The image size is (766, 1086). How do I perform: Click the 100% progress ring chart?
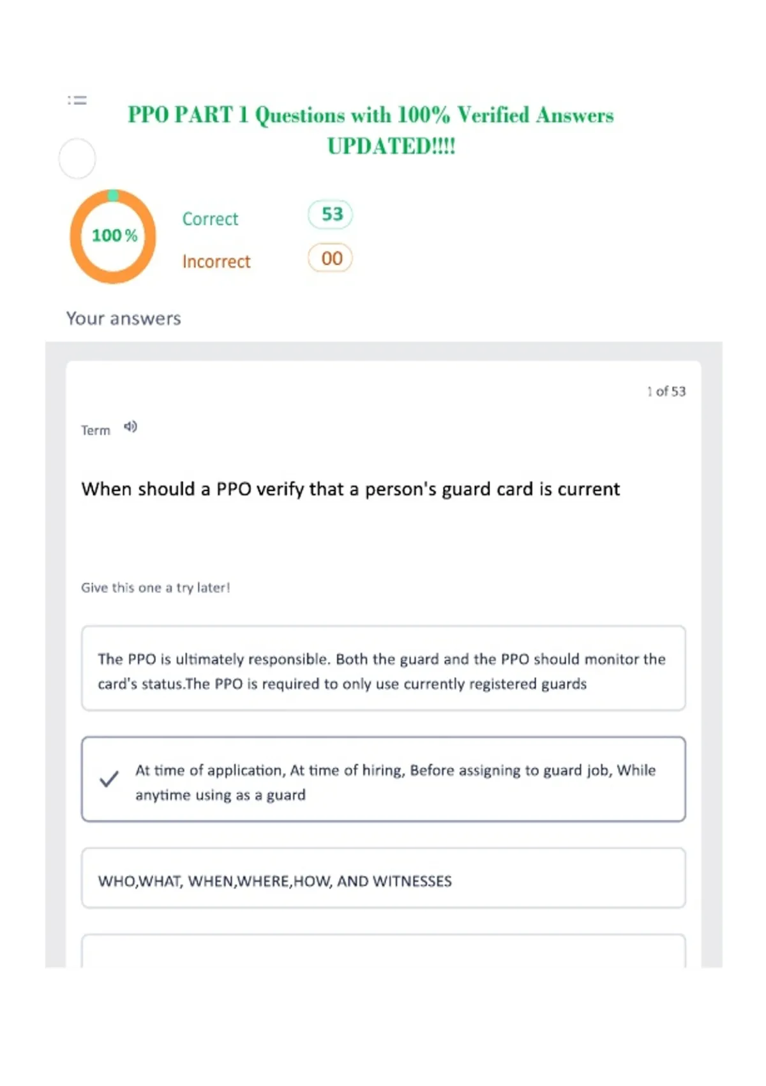(113, 236)
